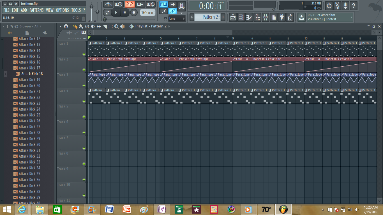Click the 165.000 tempo field
Viewport: 383px width, 215px height.
147,13
